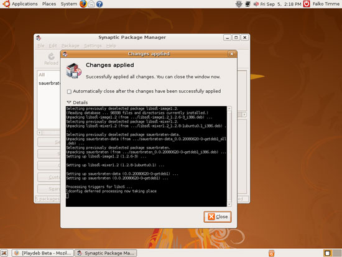The height and width of the screenshot is (257, 342).
Task: Click the Close button in dialog
Action: pyautogui.click(x=218, y=217)
